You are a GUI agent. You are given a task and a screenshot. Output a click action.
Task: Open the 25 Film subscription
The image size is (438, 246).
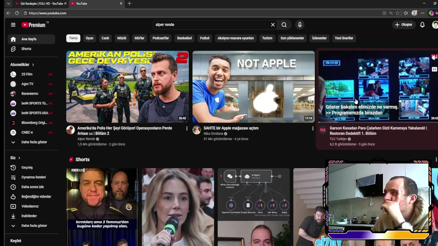(31, 74)
